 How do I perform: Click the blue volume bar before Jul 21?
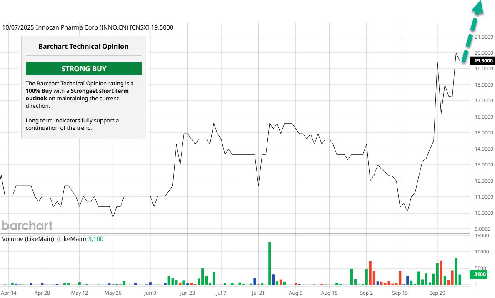(x=255, y=281)
